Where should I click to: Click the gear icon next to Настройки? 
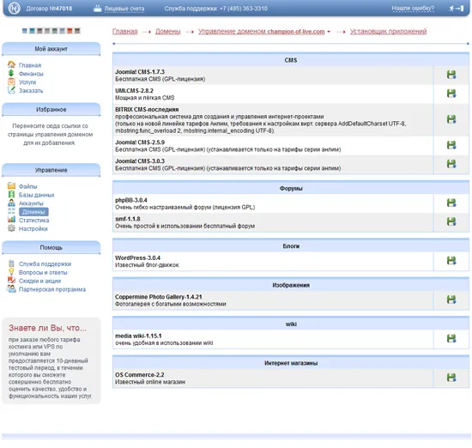tap(11, 228)
